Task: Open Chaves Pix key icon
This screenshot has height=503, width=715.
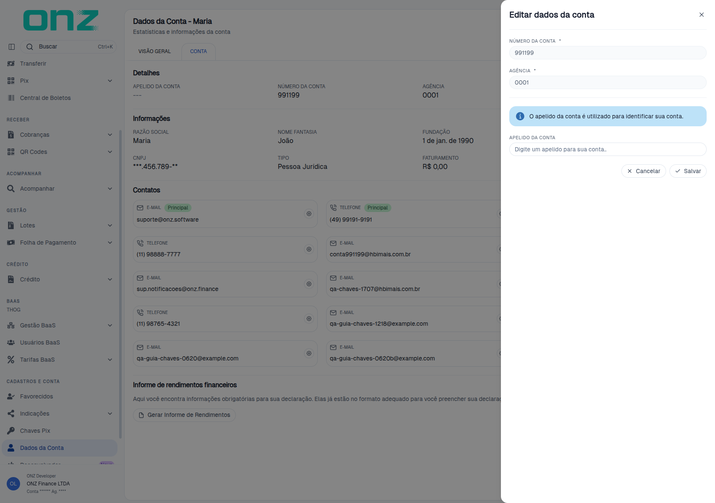Action: pos(11,431)
